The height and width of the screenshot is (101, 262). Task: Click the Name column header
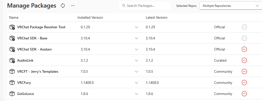14,17
